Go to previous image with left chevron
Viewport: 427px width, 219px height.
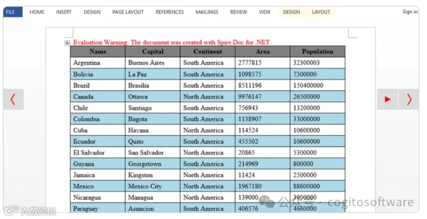click(13, 99)
